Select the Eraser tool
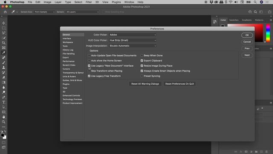Screen dimensions: 273x154 pos(4,77)
